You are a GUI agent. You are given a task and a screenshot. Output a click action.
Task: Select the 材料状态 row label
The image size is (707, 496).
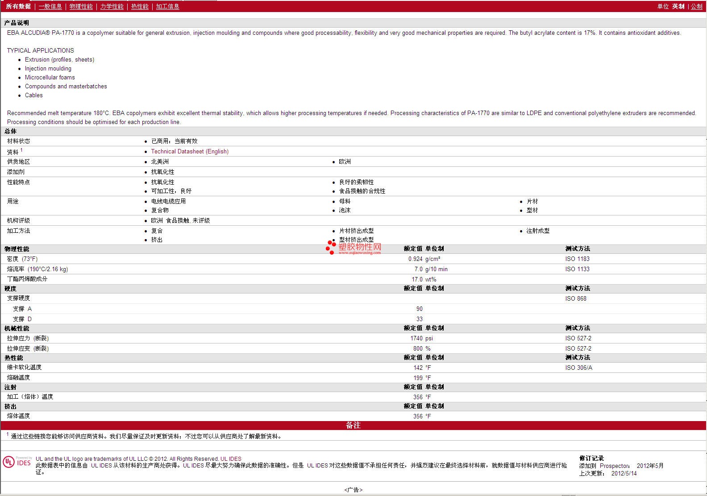pyautogui.click(x=18, y=141)
